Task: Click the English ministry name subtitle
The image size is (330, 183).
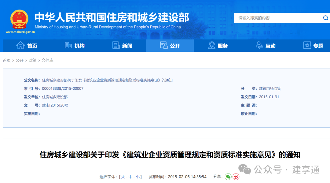Action: pos(108,27)
